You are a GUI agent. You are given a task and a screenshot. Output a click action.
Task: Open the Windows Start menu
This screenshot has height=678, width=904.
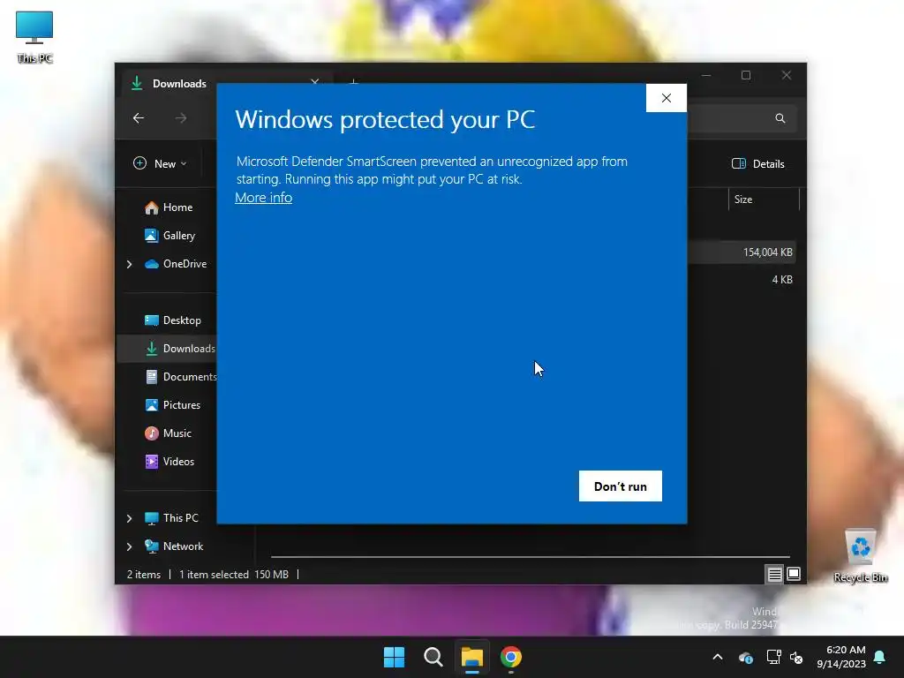click(394, 657)
